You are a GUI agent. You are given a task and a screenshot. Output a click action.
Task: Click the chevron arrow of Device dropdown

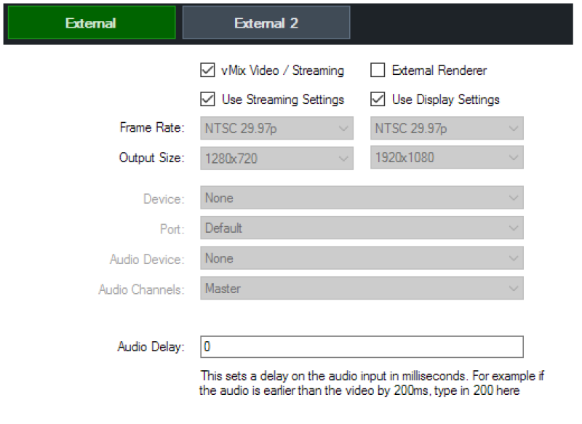coord(514,198)
